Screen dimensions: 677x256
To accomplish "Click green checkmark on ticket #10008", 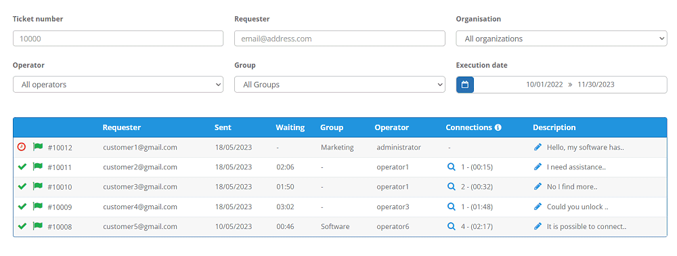I will (22, 226).
